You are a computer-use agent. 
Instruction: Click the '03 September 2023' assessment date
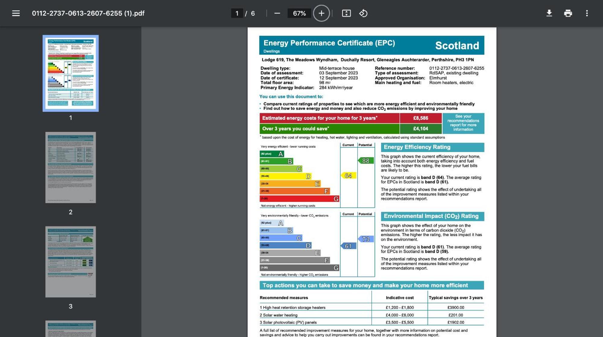tap(339, 73)
